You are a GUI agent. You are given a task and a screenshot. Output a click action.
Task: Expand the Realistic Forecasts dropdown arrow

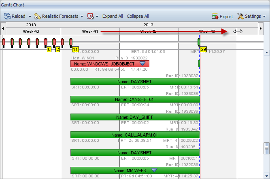pos(82,17)
